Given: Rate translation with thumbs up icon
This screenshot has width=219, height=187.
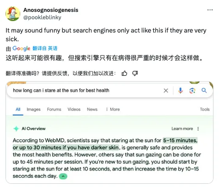Looking at the screenshot, I should pos(124,73).
